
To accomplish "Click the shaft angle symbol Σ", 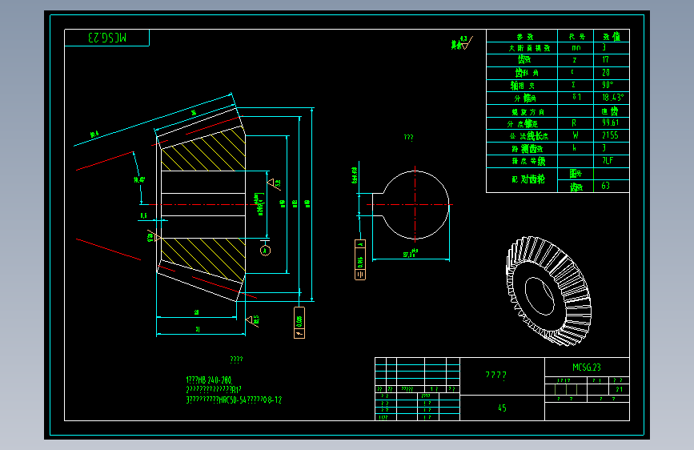I will pyautogui.click(x=574, y=85).
